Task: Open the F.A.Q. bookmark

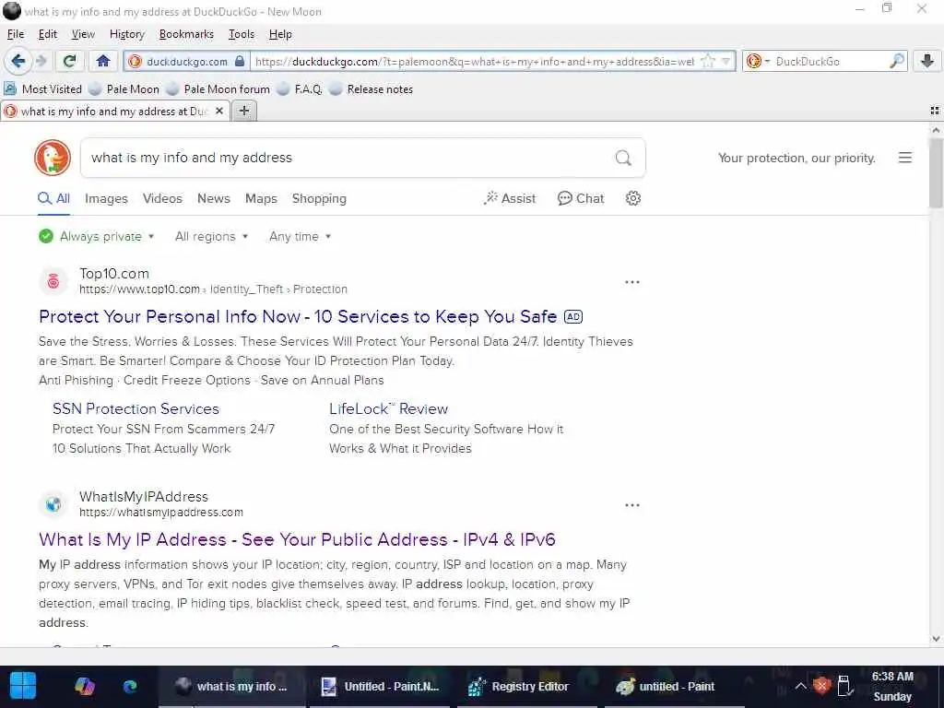Action: (300, 89)
